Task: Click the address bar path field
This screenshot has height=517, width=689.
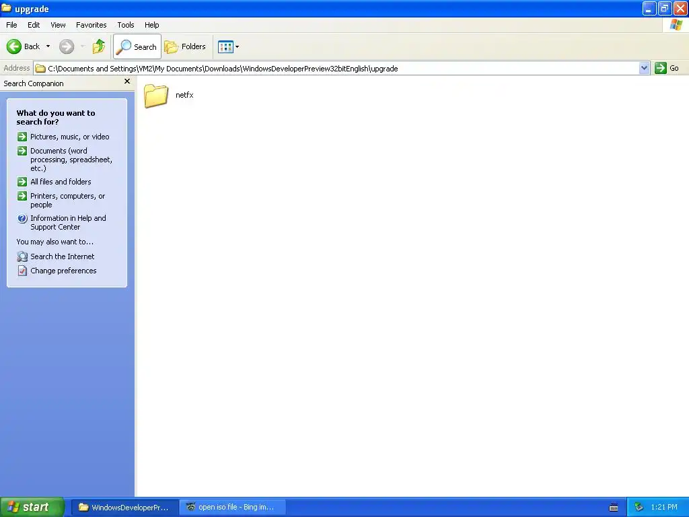Action: pyautogui.click(x=336, y=68)
